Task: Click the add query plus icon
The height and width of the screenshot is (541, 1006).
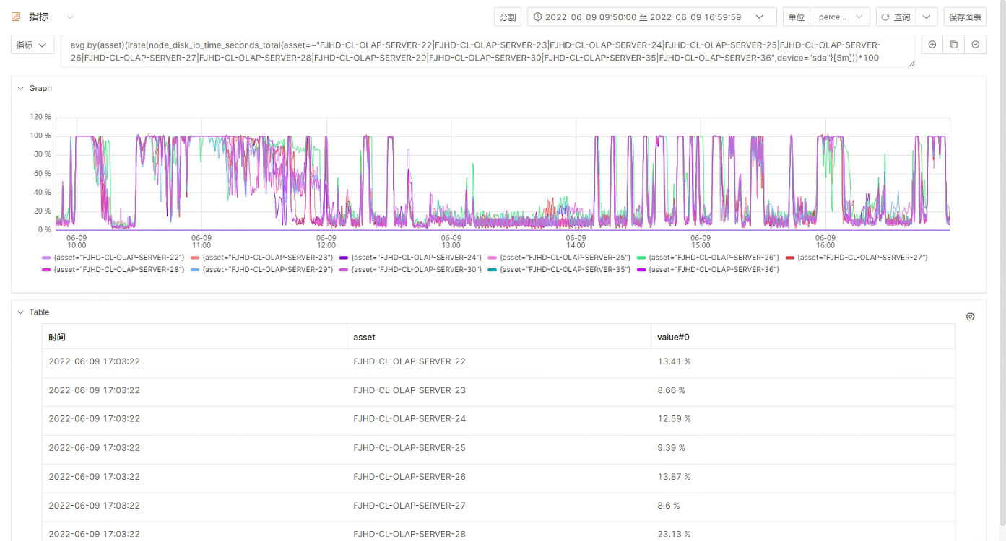Action: point(932,45)
